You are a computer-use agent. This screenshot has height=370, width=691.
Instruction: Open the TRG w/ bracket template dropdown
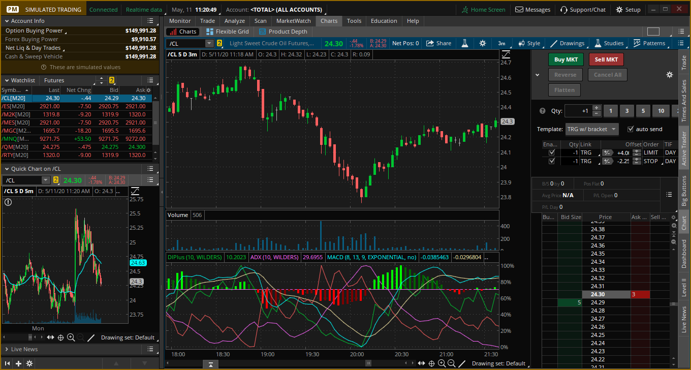[x=592, y=129]
